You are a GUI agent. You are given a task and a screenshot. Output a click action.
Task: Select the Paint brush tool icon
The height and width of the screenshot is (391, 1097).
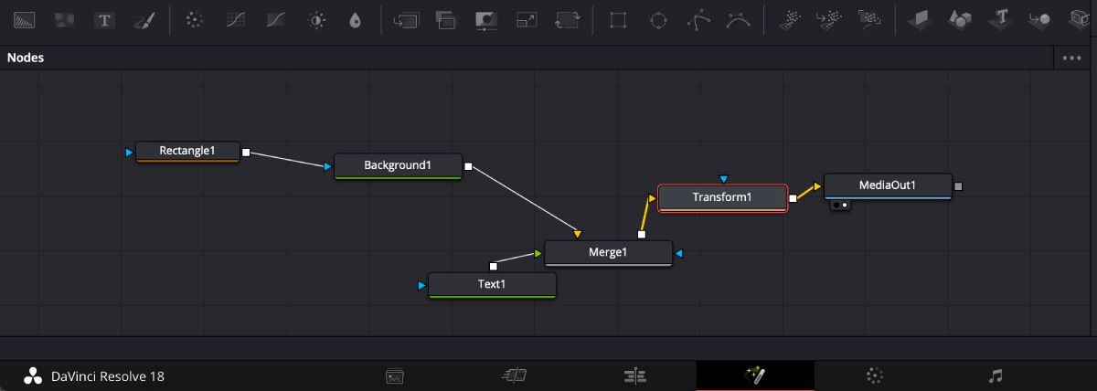[x=144, y=19]
